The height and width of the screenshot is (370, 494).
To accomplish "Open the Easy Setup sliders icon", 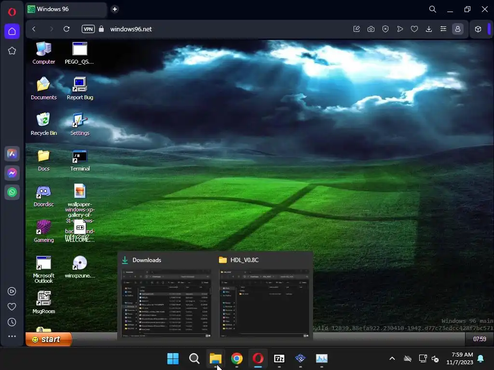I will coord(443,29).
